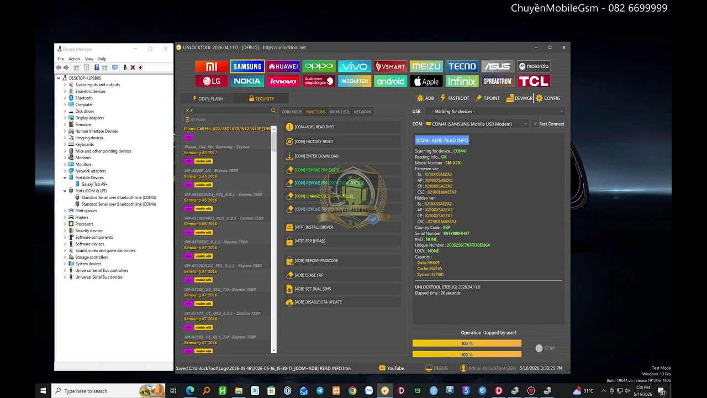Open Google Chrome from the taskbar
707x398 pixels.
352,391
